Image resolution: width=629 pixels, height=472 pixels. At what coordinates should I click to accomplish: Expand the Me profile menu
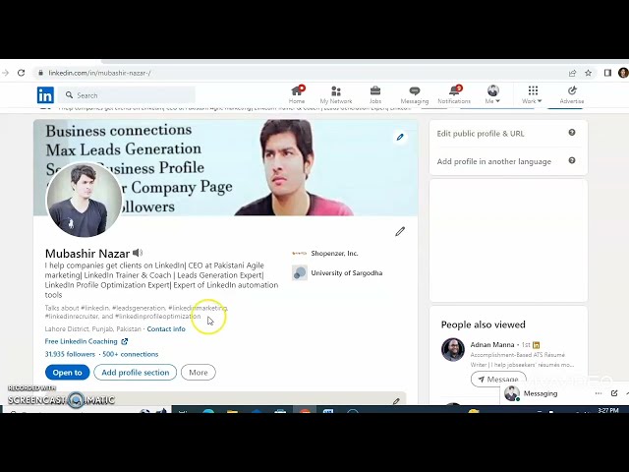[x=492, y=94]
